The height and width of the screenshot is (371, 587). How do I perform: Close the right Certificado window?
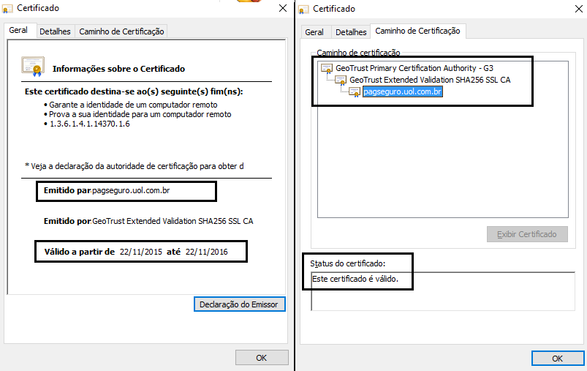click(x=579, y=9)
